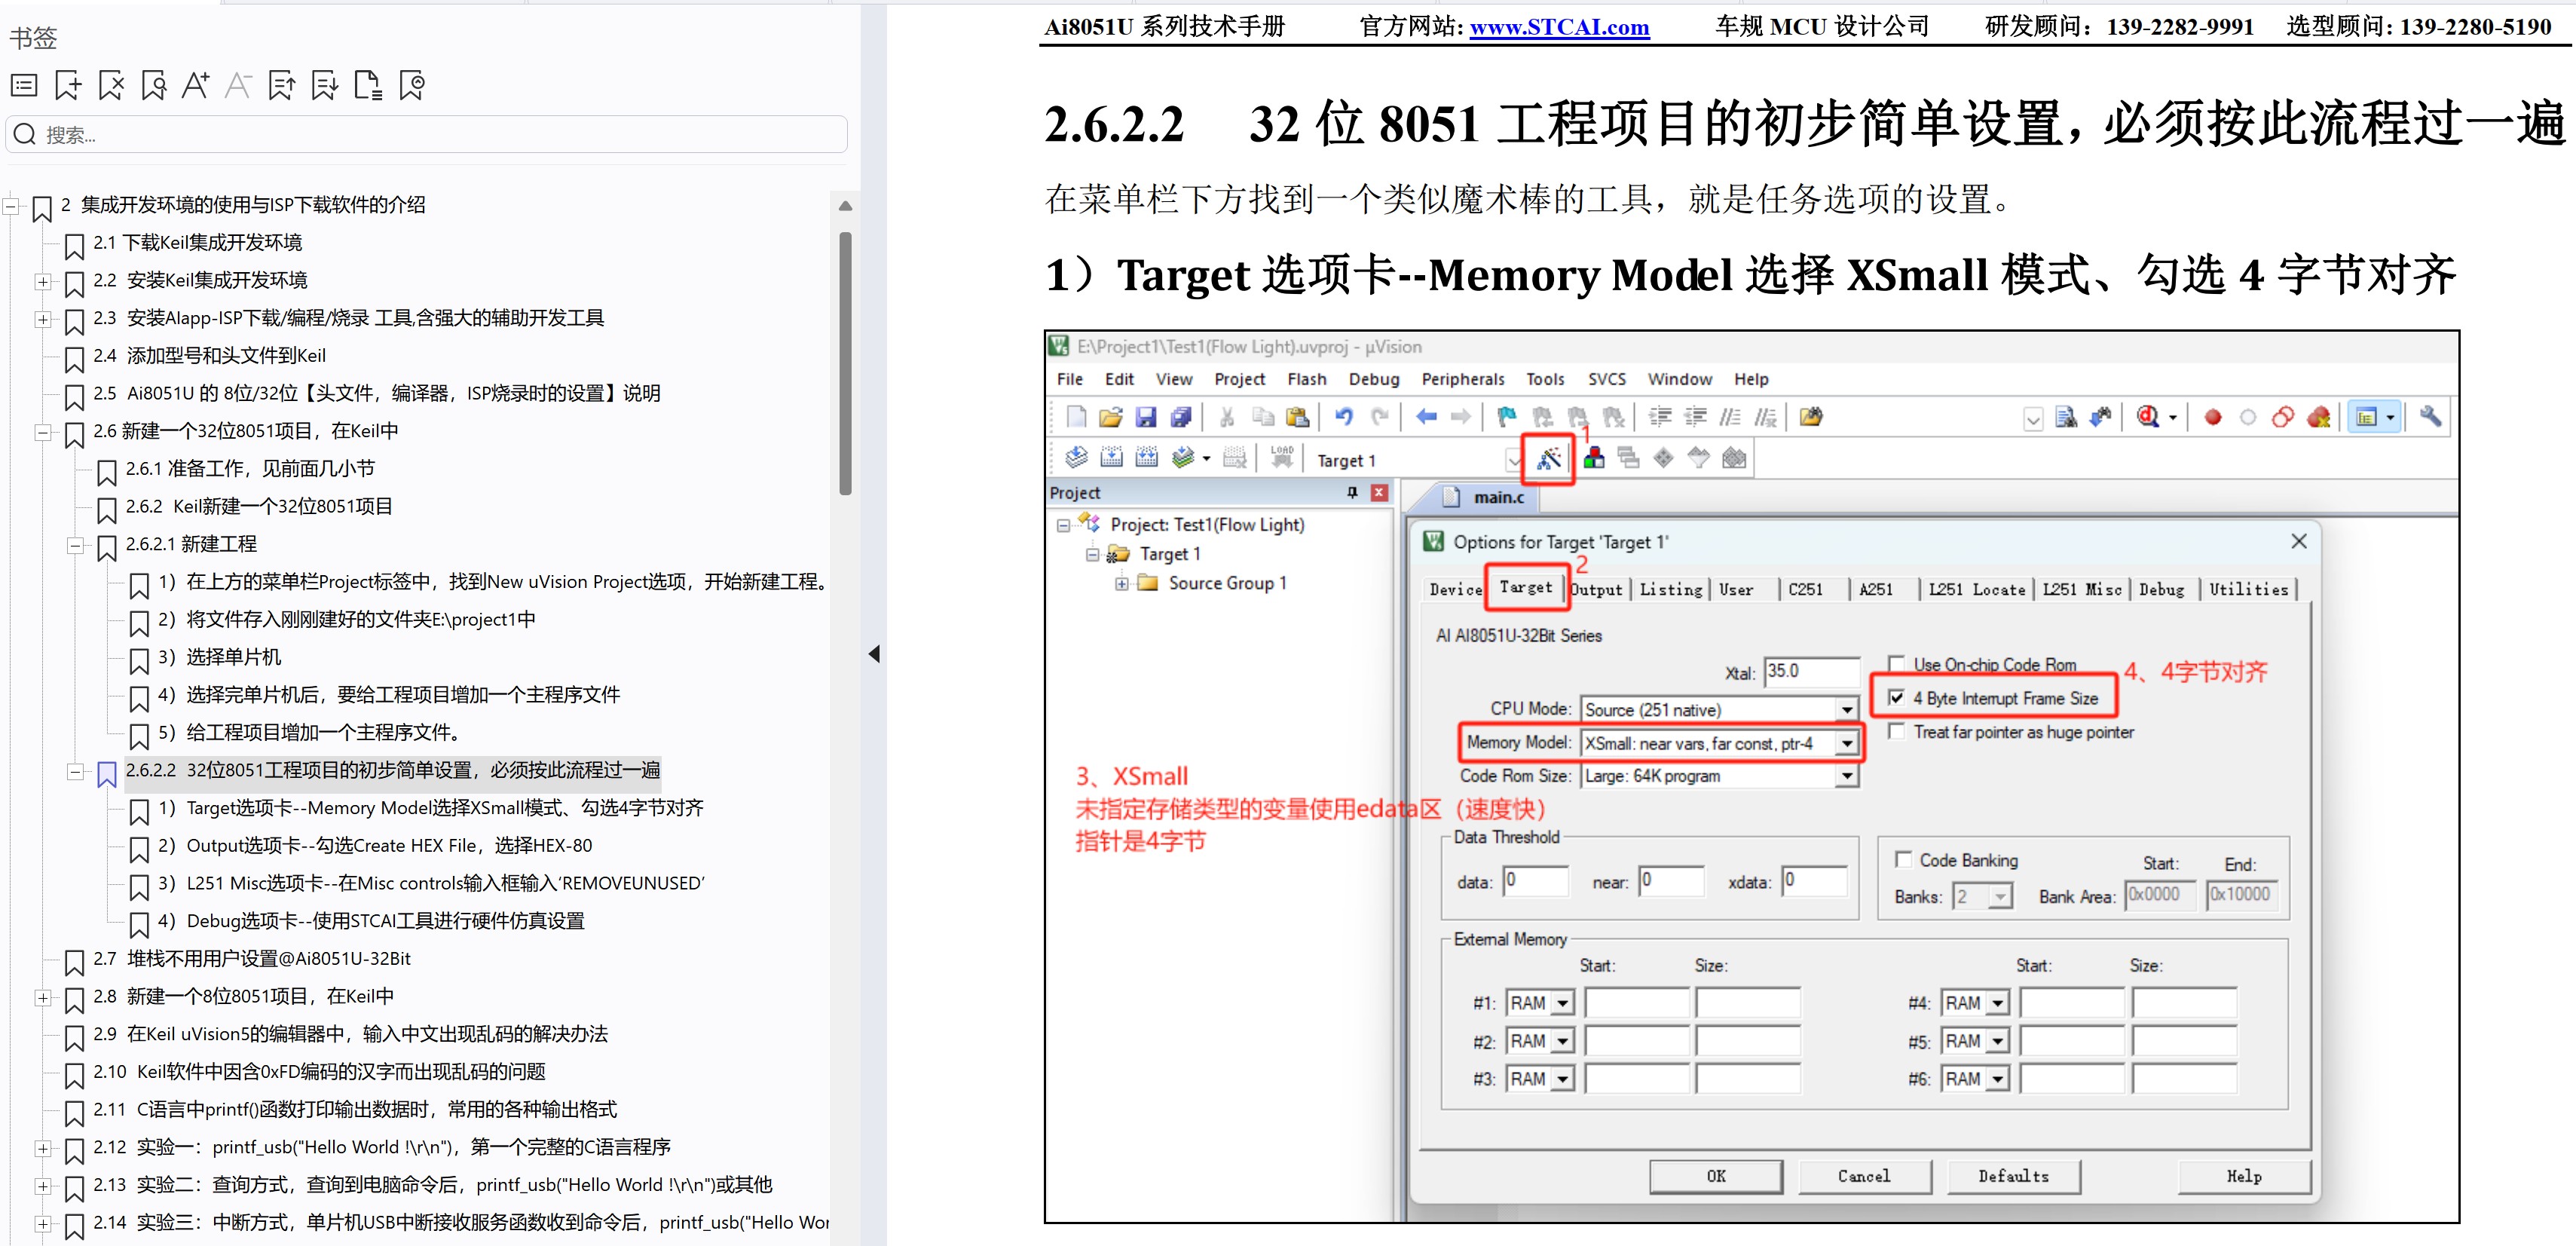Click the Undo arrow in Keil toolbar

point(1344,417)
